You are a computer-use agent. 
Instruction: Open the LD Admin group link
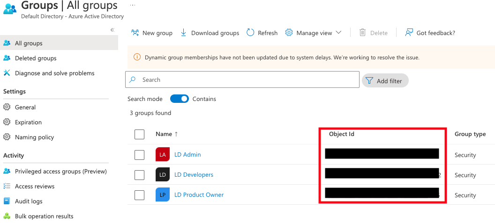pos(187,155)
